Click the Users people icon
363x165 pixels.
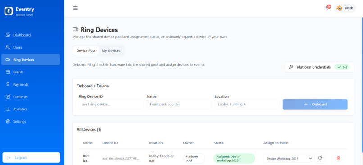point(8,47)
